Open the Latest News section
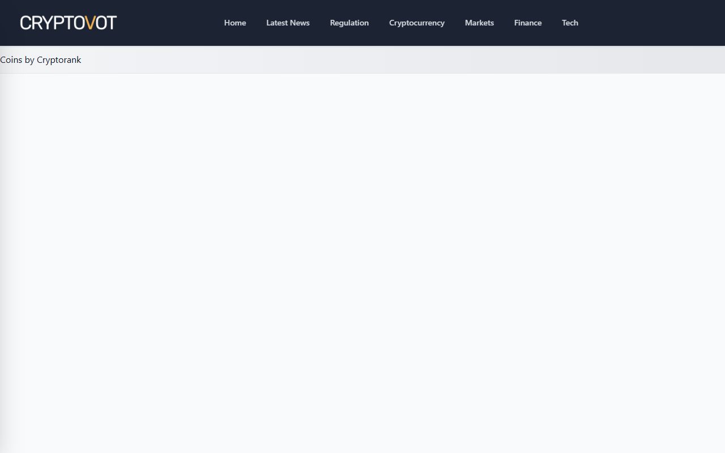The height and width of the screenshot is (453, 725). click(x=288, y=23)
